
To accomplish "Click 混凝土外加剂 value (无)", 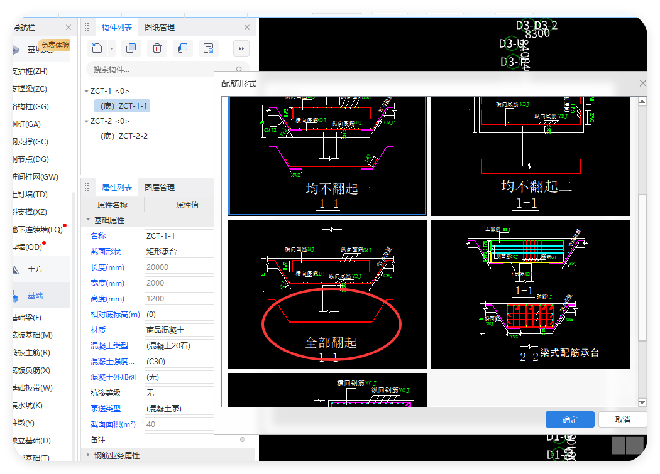I will click(x=179, y=377).
